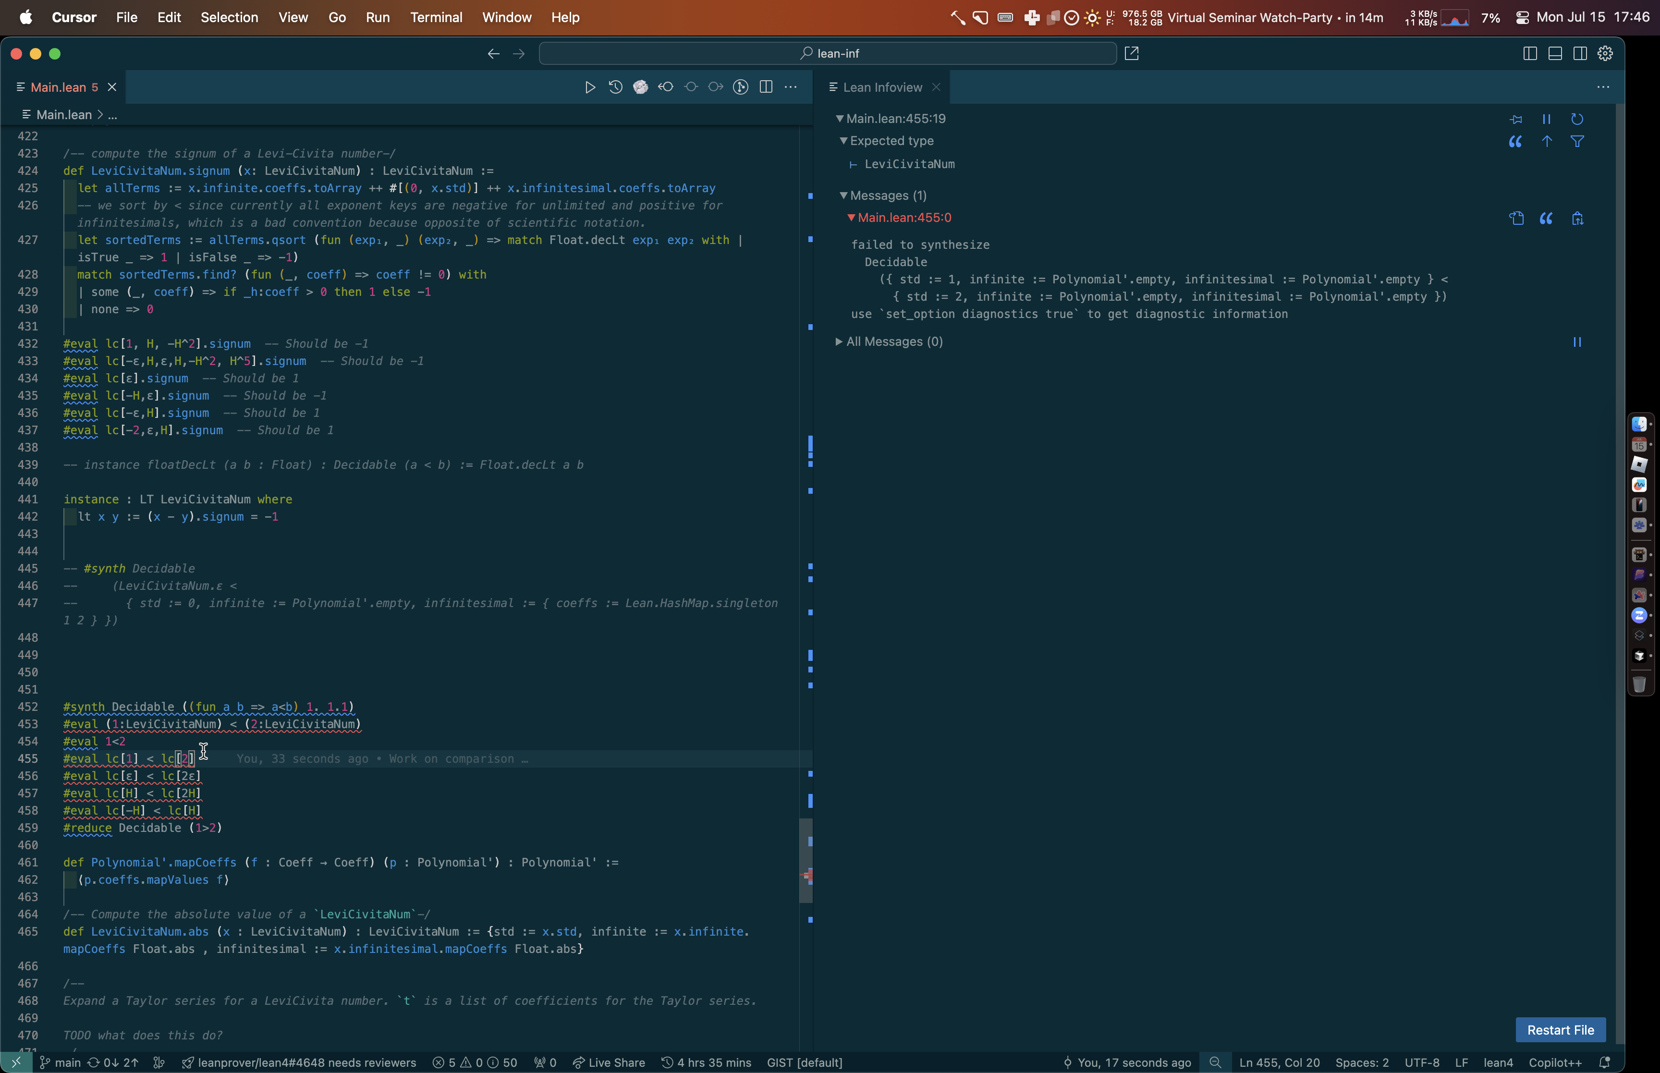Open the Terminal menu

436,17
